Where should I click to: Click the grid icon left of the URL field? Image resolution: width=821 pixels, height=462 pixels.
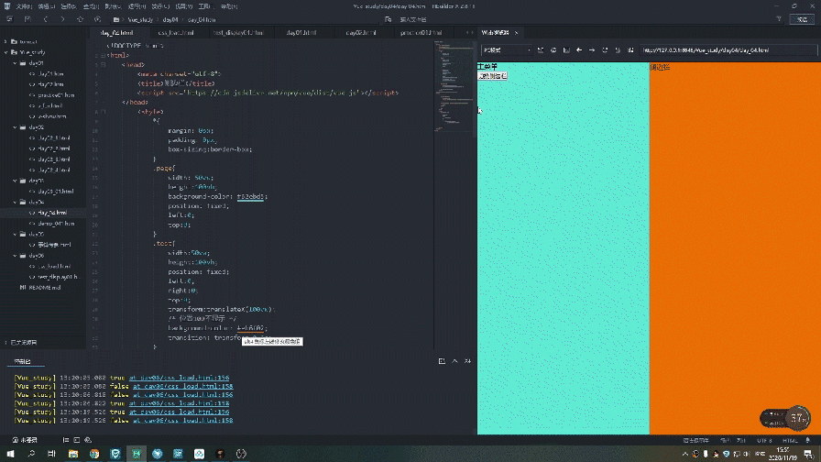point(630,50)
